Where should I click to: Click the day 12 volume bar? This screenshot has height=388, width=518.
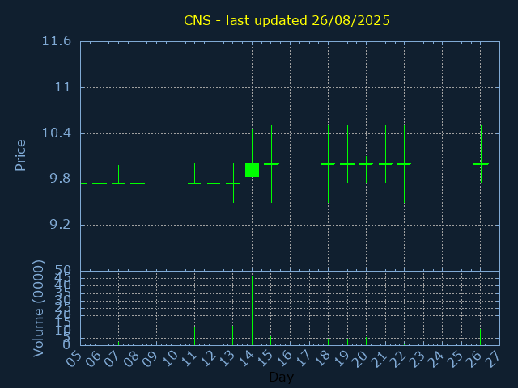[x=214, y=327]
